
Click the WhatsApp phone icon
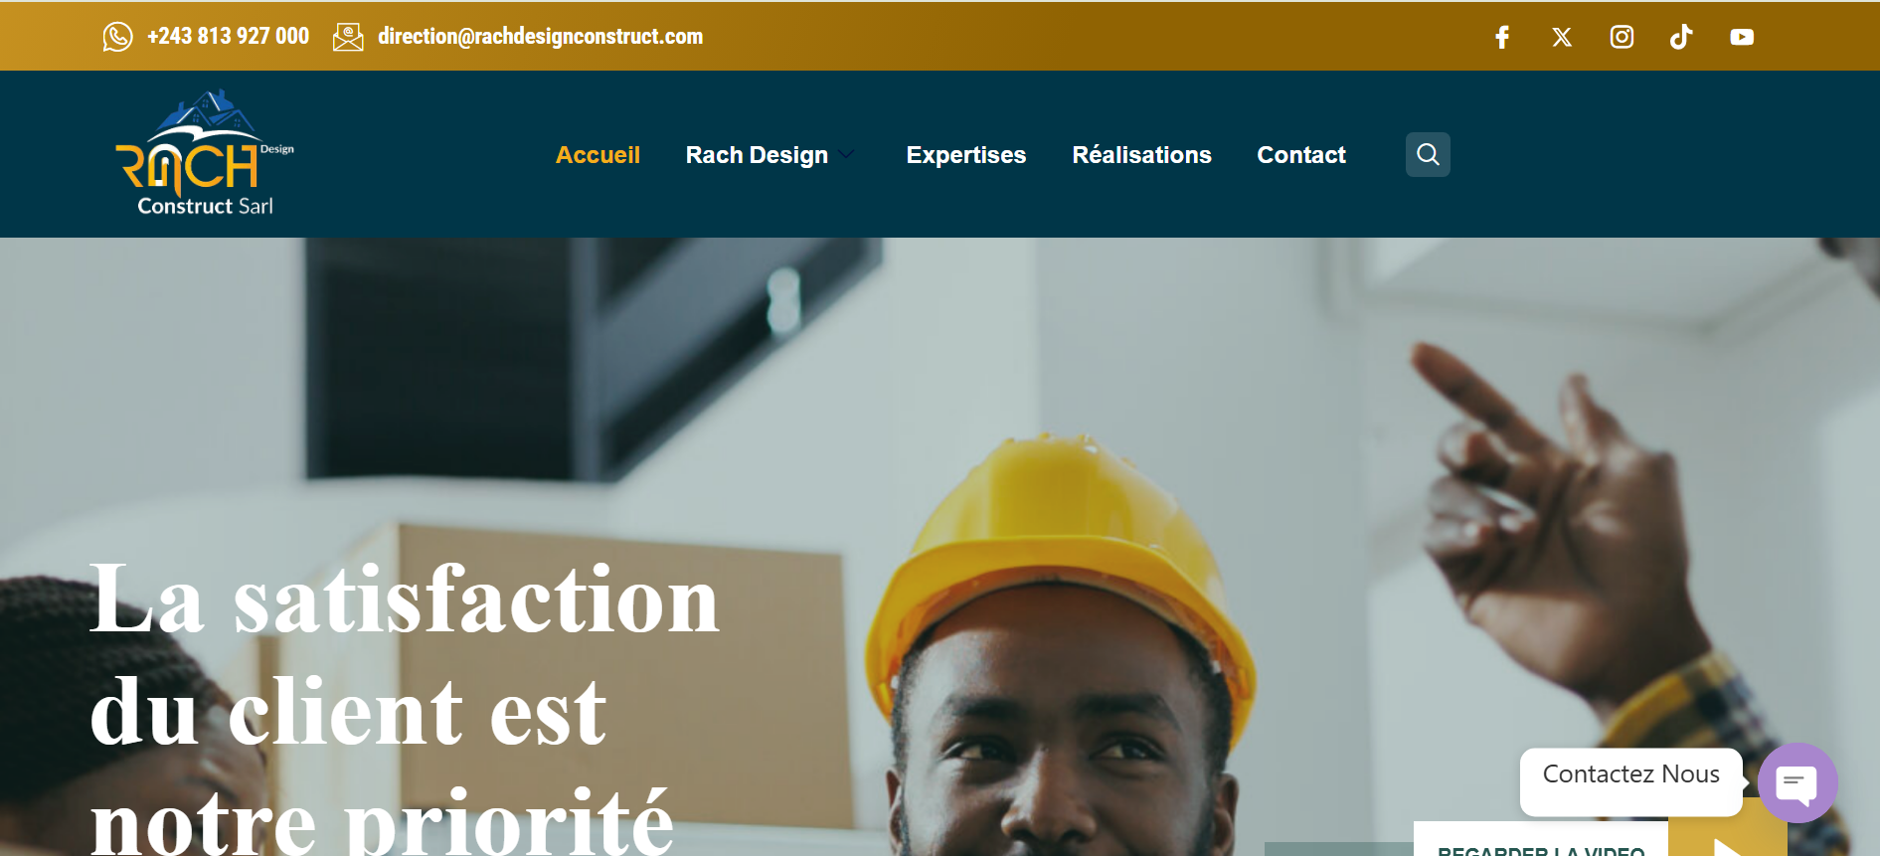click(117, 37)
